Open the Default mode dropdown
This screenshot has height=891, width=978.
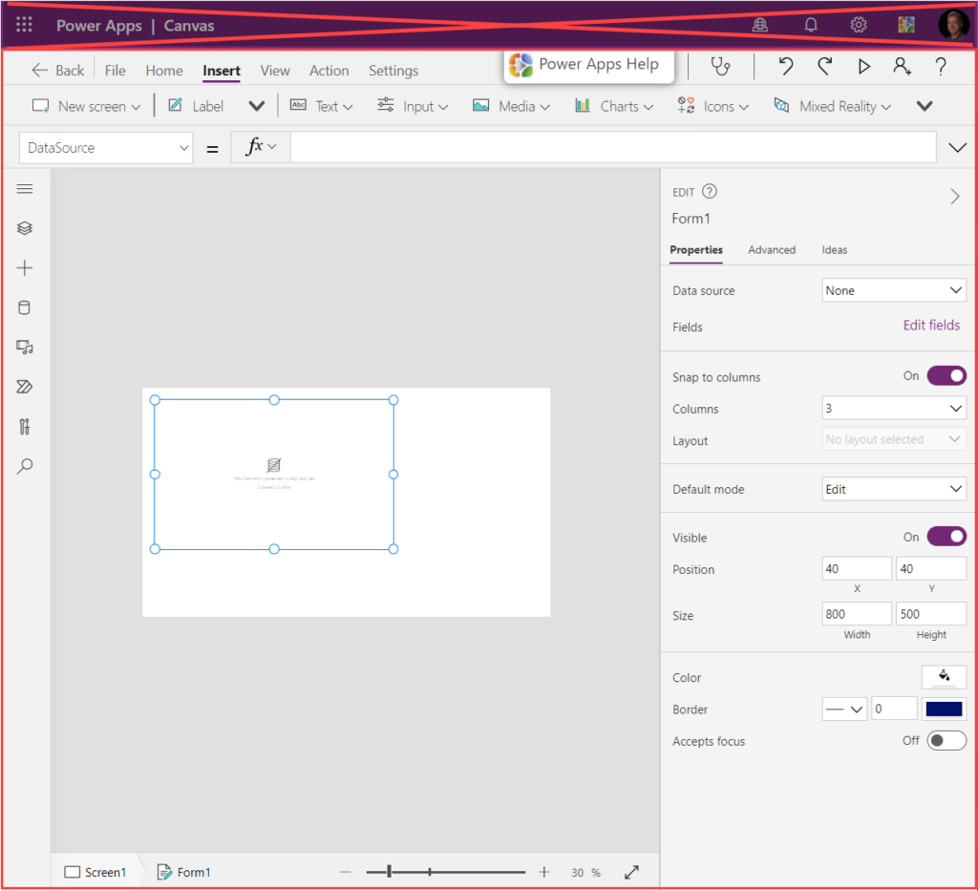click(x=894, y=489)
